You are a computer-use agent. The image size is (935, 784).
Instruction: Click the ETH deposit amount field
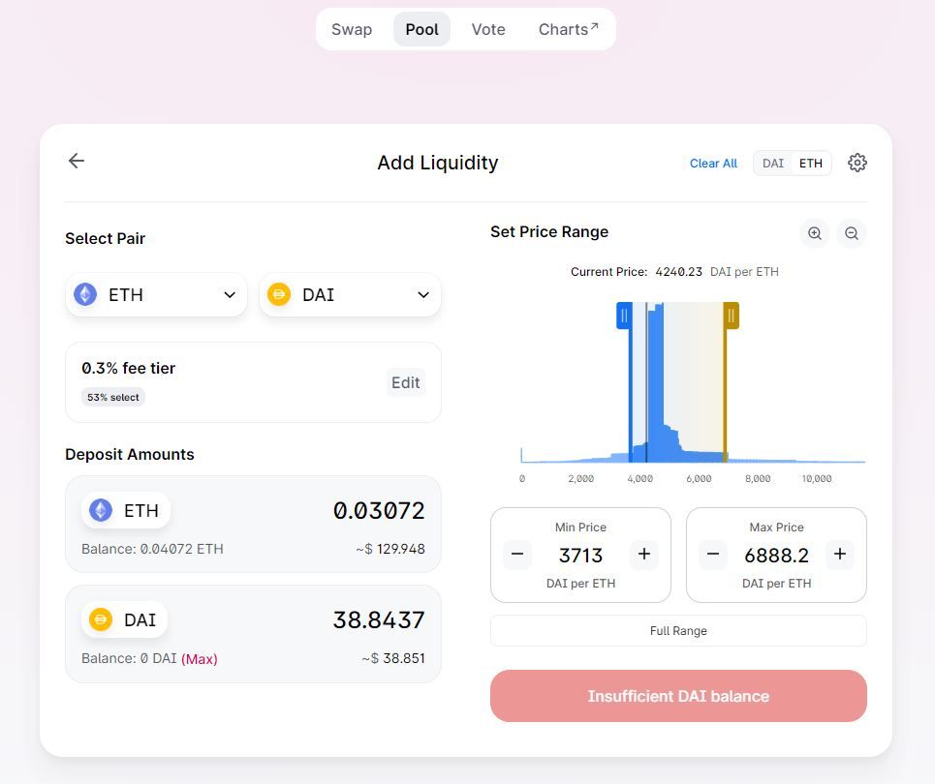point(253,525)
